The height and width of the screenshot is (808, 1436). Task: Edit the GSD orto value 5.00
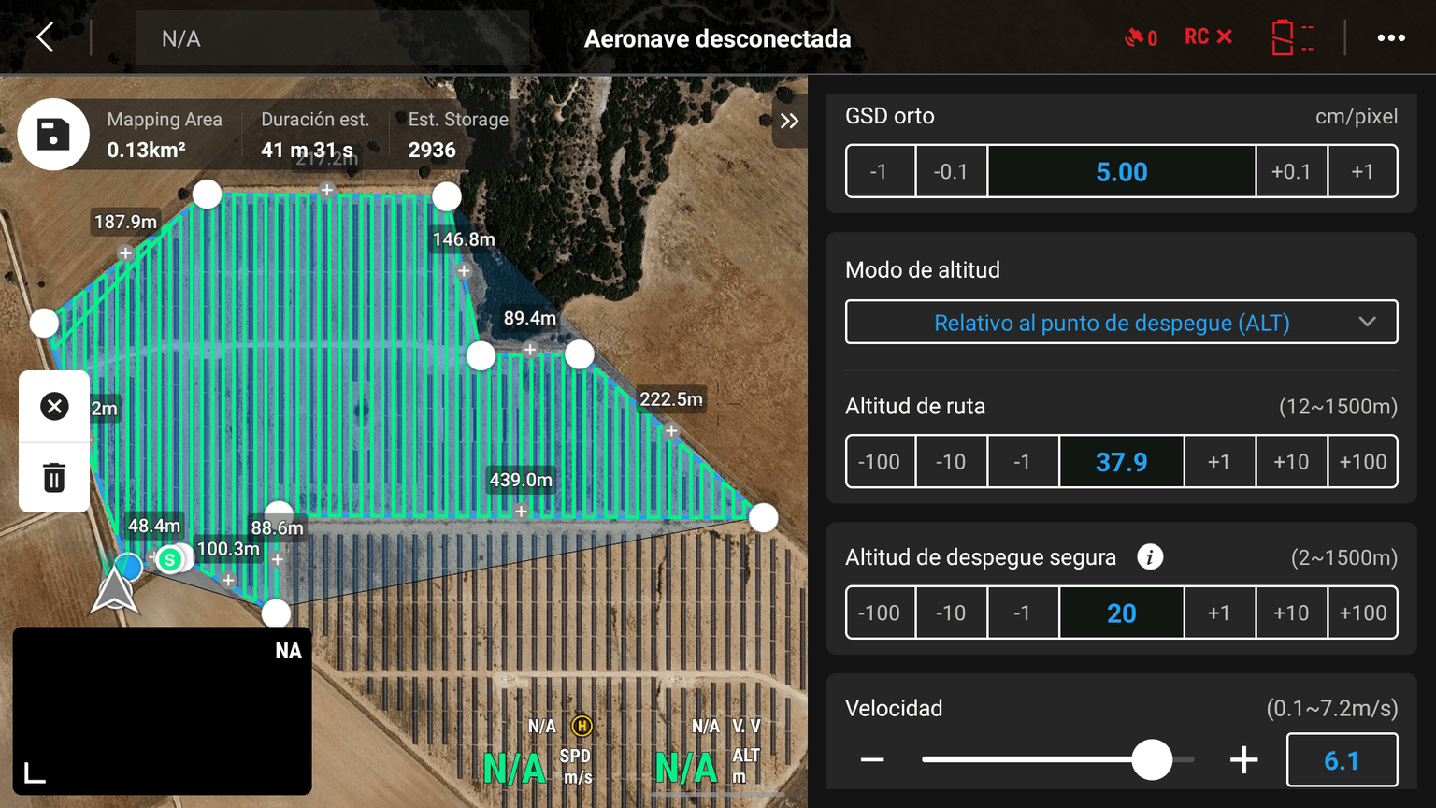click(x=1122, y=171)
